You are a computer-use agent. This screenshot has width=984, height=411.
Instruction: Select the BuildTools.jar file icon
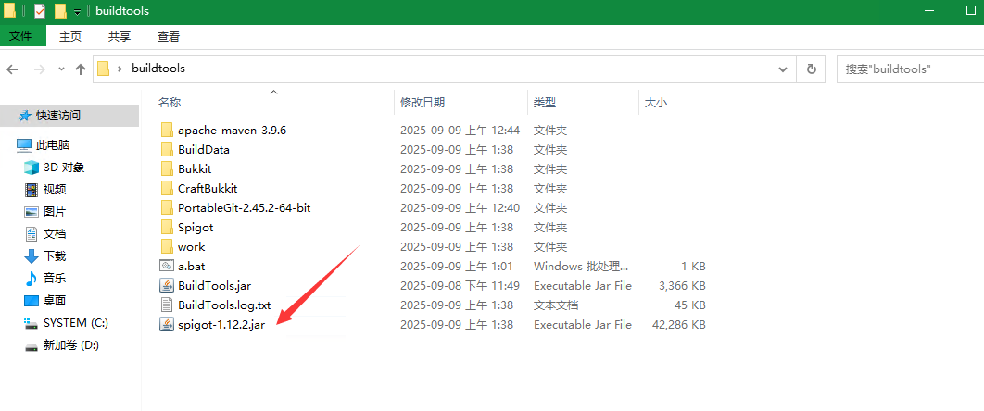(167, 286)
